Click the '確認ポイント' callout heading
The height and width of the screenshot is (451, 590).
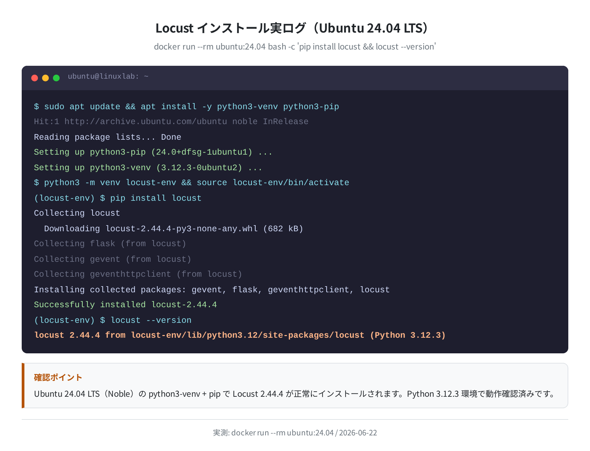(x=58, y=377)
